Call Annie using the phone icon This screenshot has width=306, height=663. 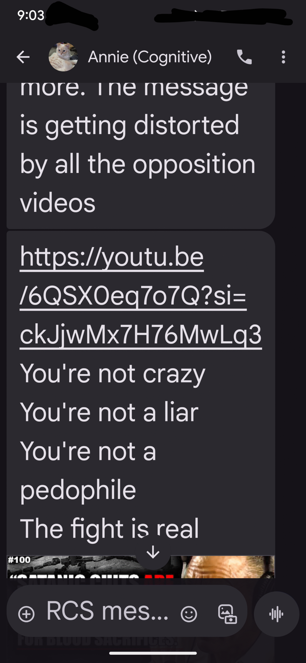point(244,57)
